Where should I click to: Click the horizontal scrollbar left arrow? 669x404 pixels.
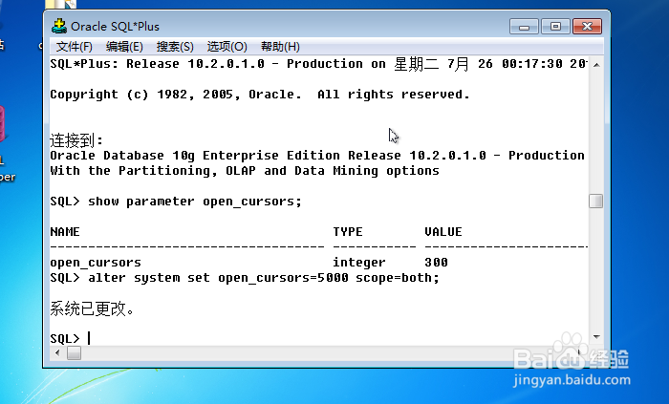(x=57, y=352)
